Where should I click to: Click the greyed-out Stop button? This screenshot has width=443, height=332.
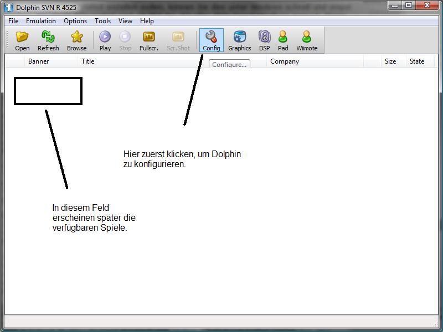point(125,40)
